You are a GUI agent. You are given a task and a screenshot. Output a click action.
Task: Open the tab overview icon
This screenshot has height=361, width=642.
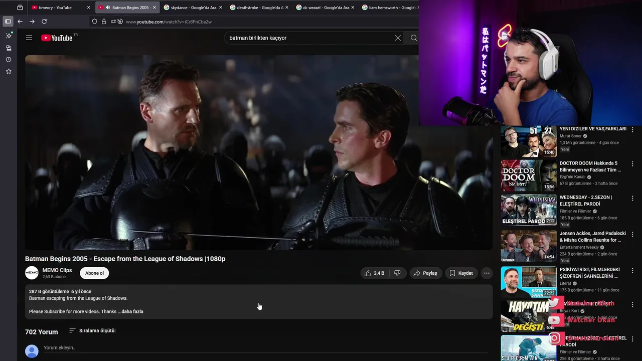20,8
